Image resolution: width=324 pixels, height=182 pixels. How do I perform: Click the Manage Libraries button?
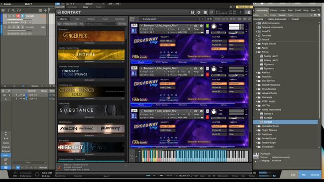(70, 24)
